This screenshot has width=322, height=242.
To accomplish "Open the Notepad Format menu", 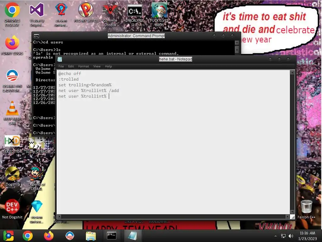I will (84, 66).
